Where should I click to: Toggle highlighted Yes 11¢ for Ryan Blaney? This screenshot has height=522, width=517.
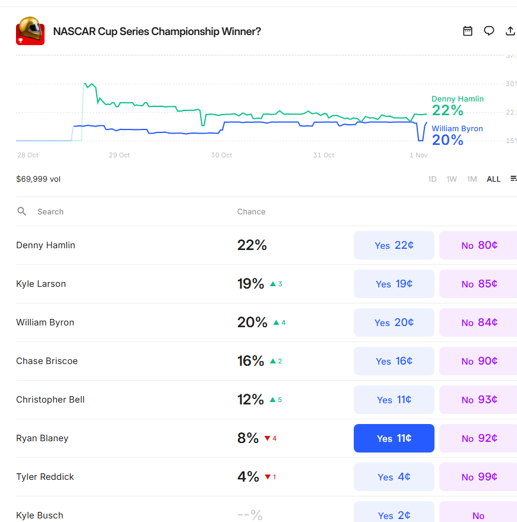pos(394,438)
